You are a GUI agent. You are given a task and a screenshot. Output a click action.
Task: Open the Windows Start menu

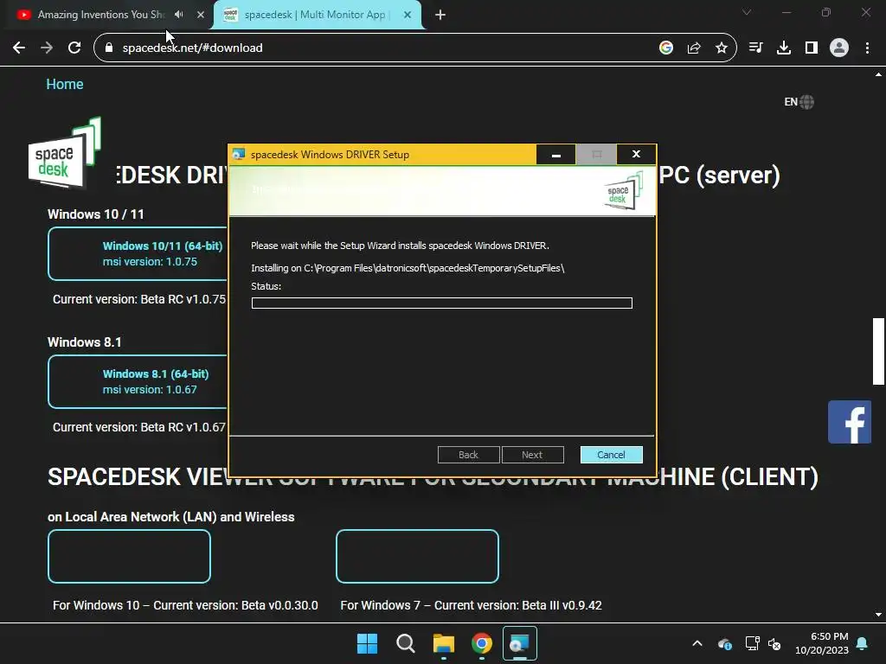367,643
